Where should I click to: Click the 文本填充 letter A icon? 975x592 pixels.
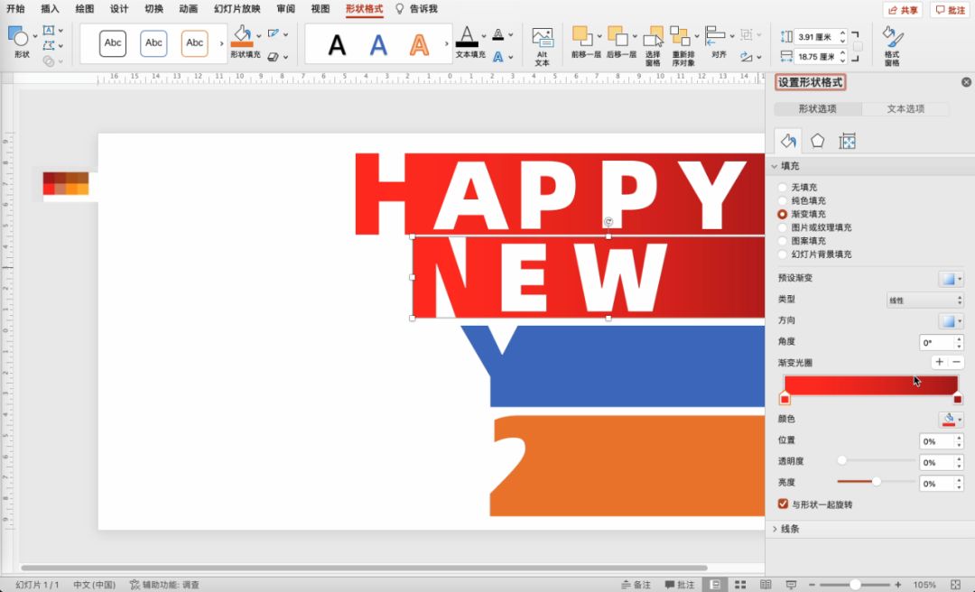coord(467,36)
